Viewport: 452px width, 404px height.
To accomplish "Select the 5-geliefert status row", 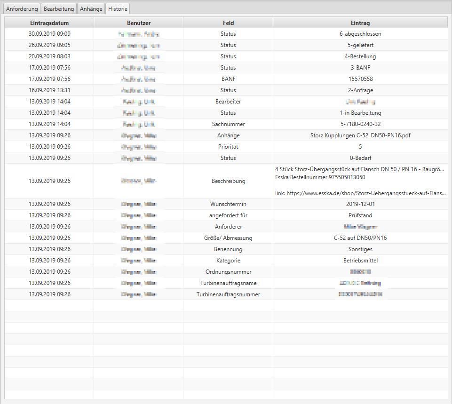I will point(360,45).
